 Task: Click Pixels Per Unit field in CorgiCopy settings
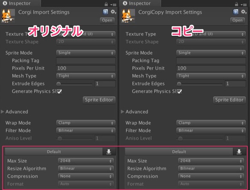click(x=211, y=68)
